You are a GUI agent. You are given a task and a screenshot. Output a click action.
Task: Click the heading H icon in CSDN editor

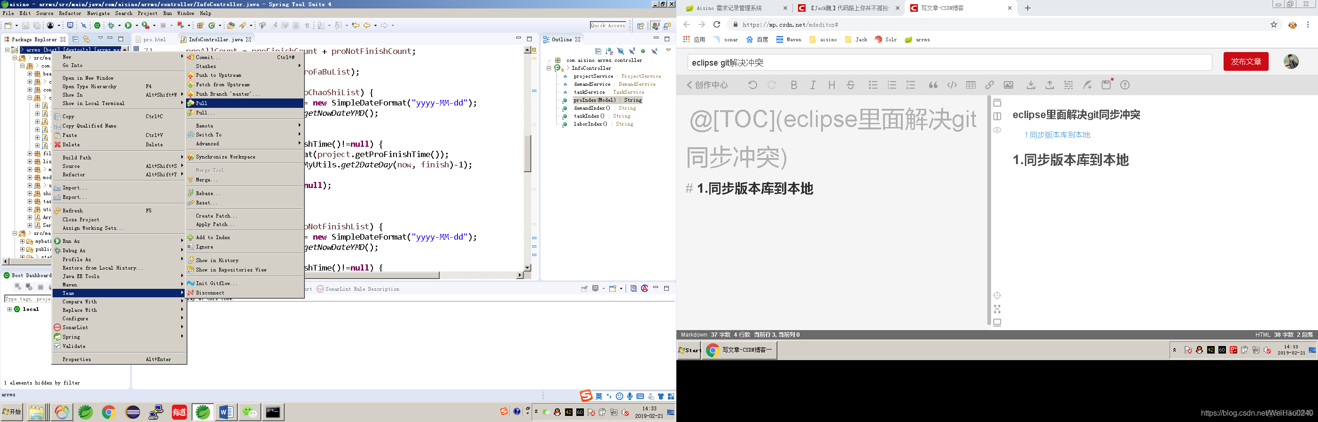pos(831,85)
